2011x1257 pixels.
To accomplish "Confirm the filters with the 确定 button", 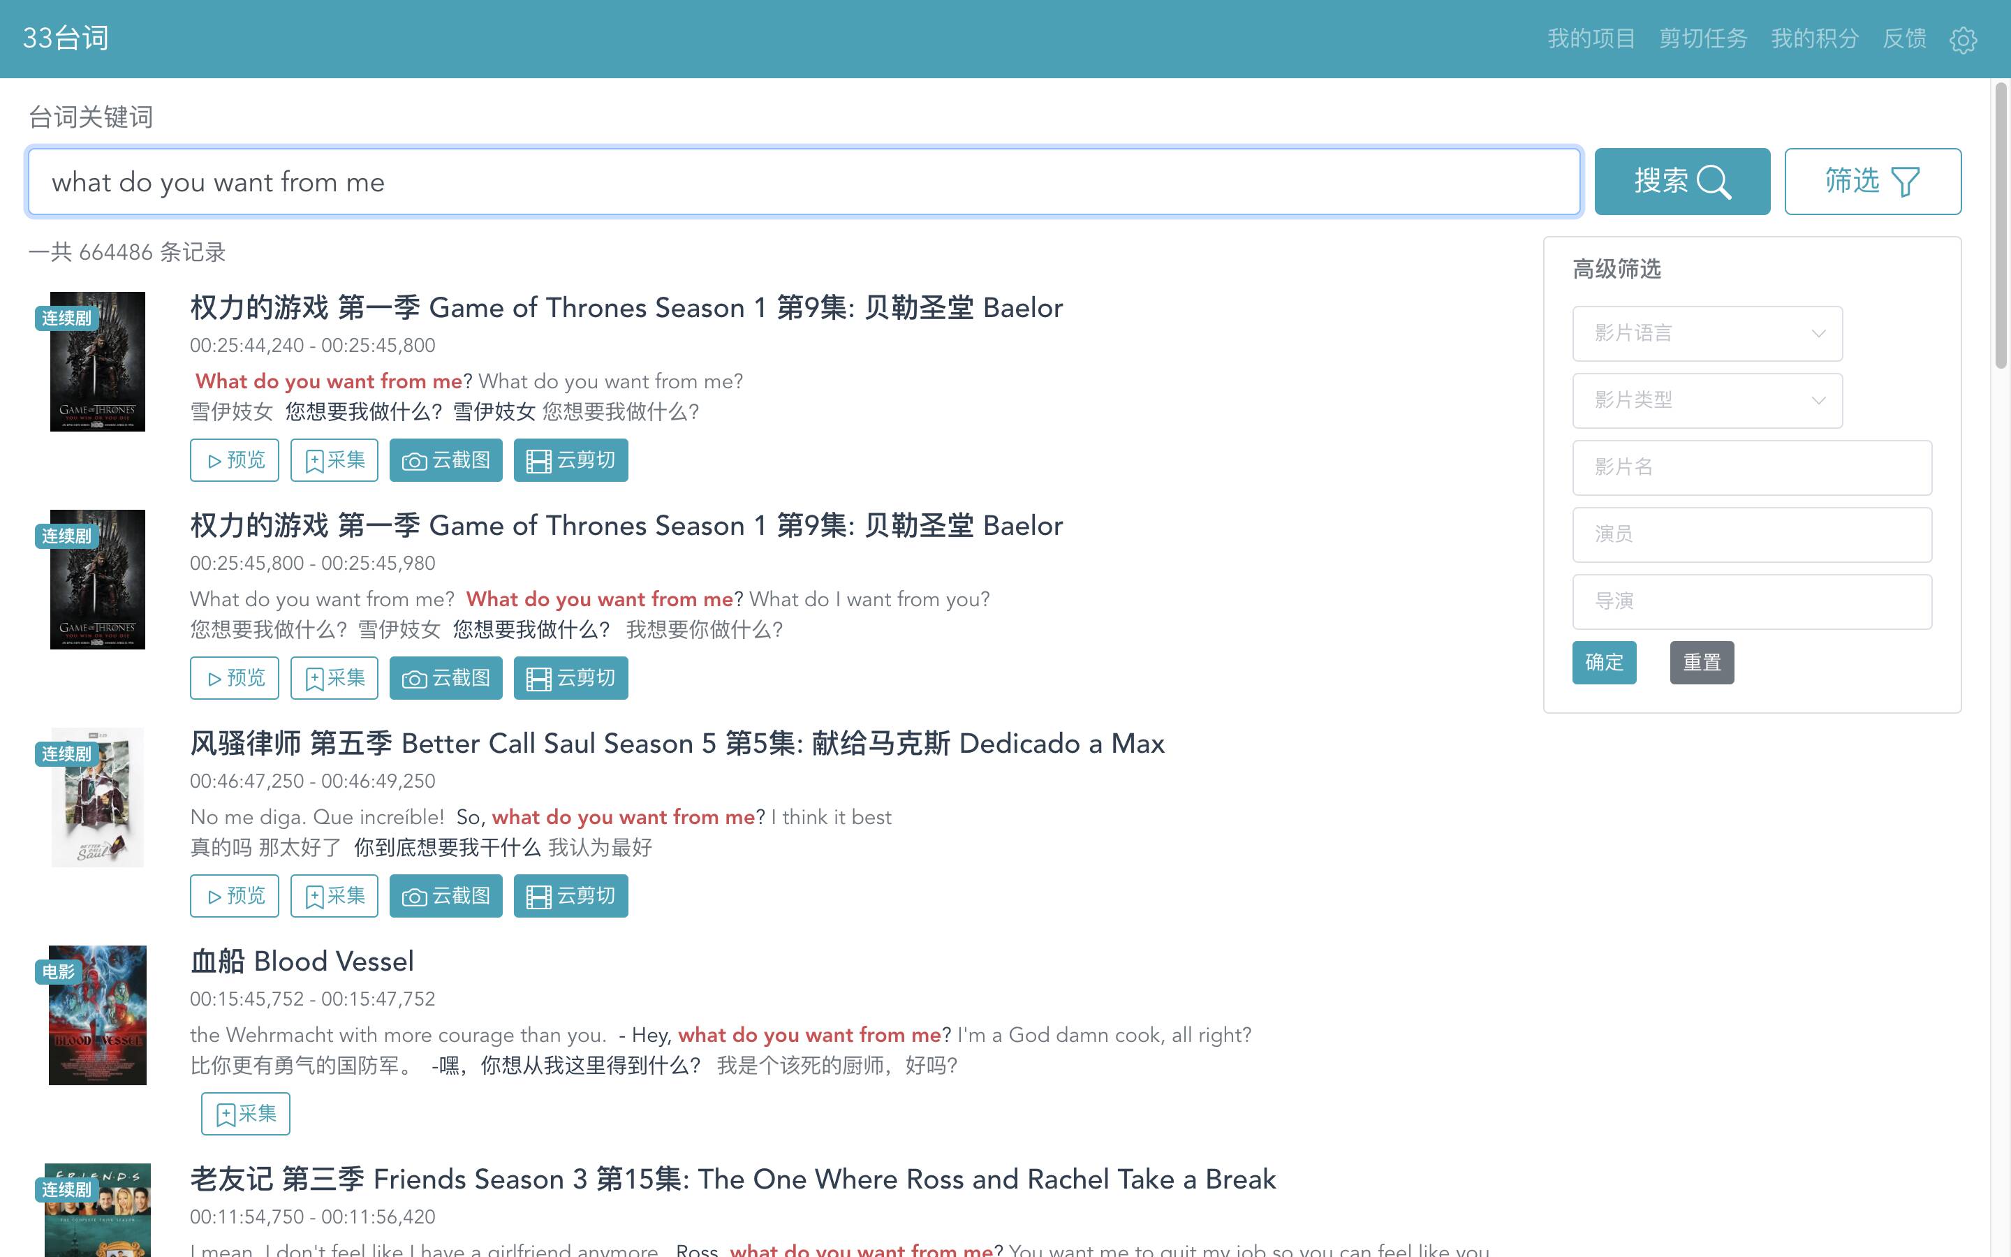I will 1603,663.
